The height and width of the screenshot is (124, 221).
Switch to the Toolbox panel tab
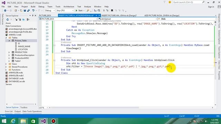(24, 107)
